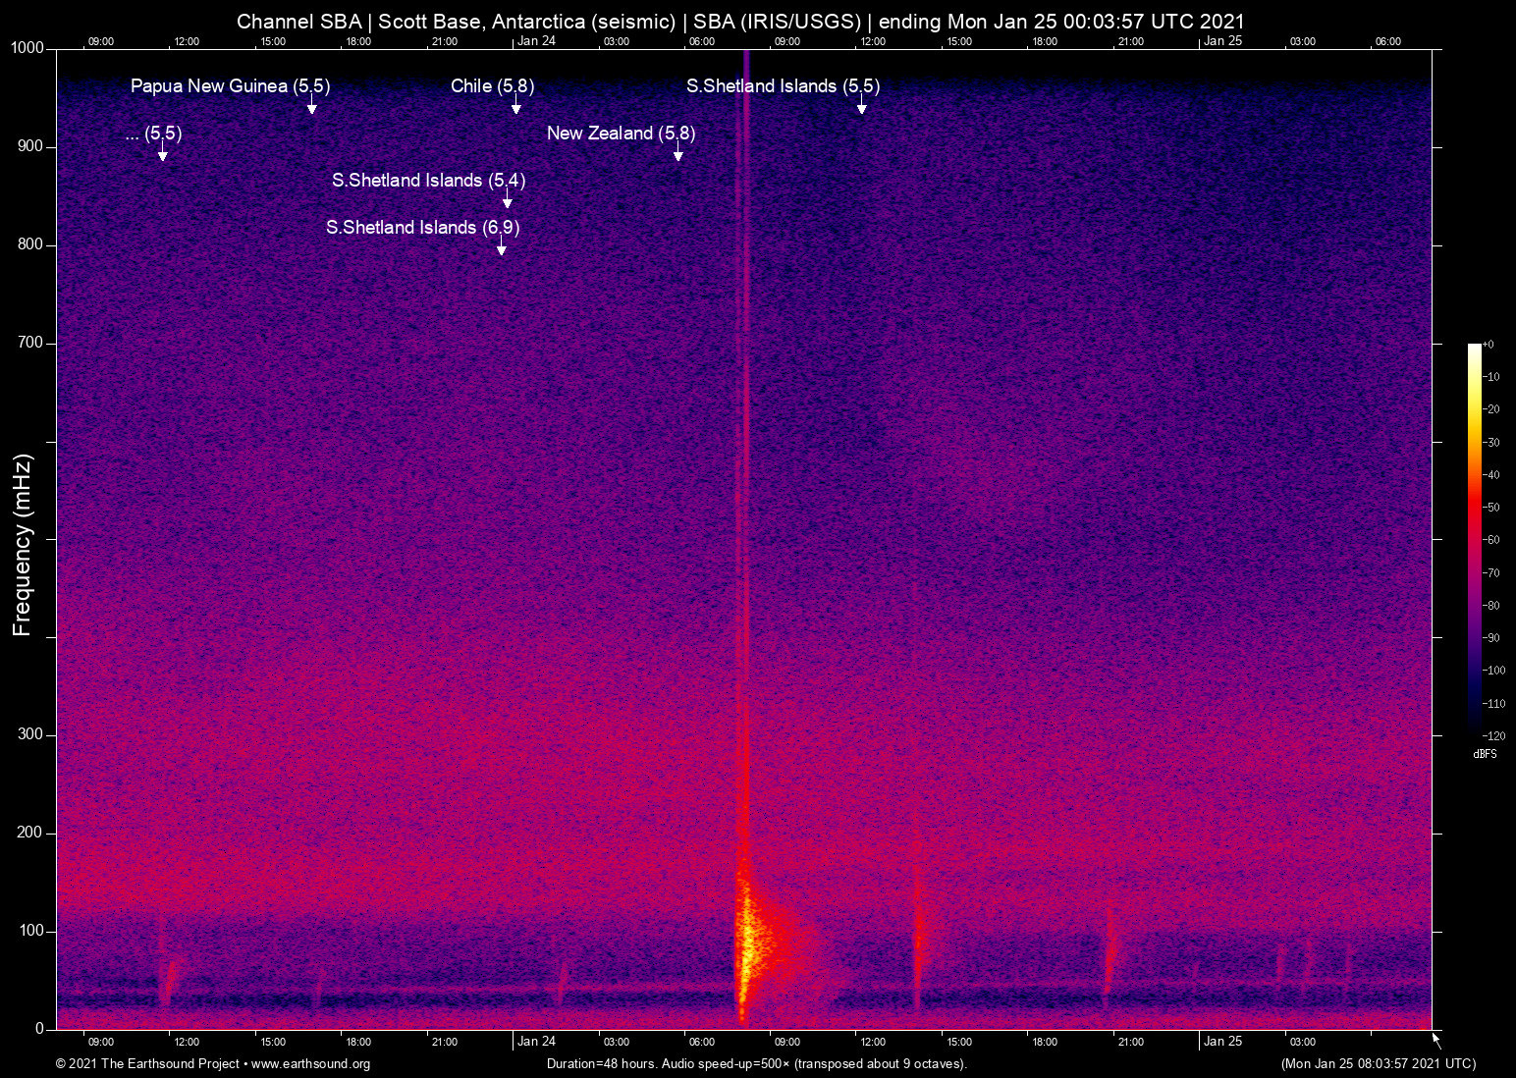Screen dimensions: 1516x1078
Task: Click the arrow below the '... (5.5)' label
Action: (x=162, y=154)
